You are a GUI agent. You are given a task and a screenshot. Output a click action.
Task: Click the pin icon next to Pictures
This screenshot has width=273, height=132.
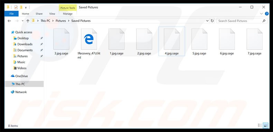pyautogui.click(x=41, y=56)
